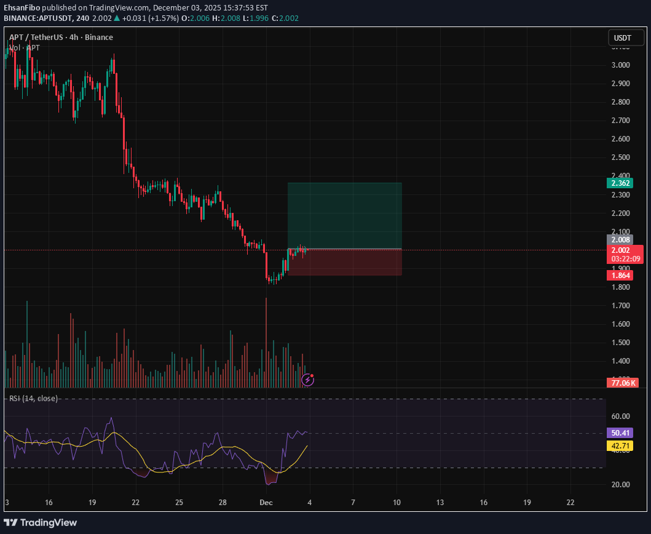The image size is (651, 534).
Task: Open the USDT currency selector
Action: click(622, 38)
